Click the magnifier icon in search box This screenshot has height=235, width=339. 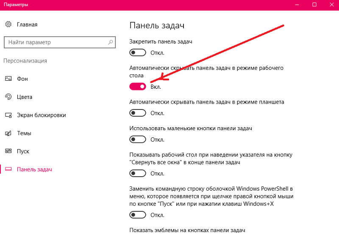click(x=111, y=42)
